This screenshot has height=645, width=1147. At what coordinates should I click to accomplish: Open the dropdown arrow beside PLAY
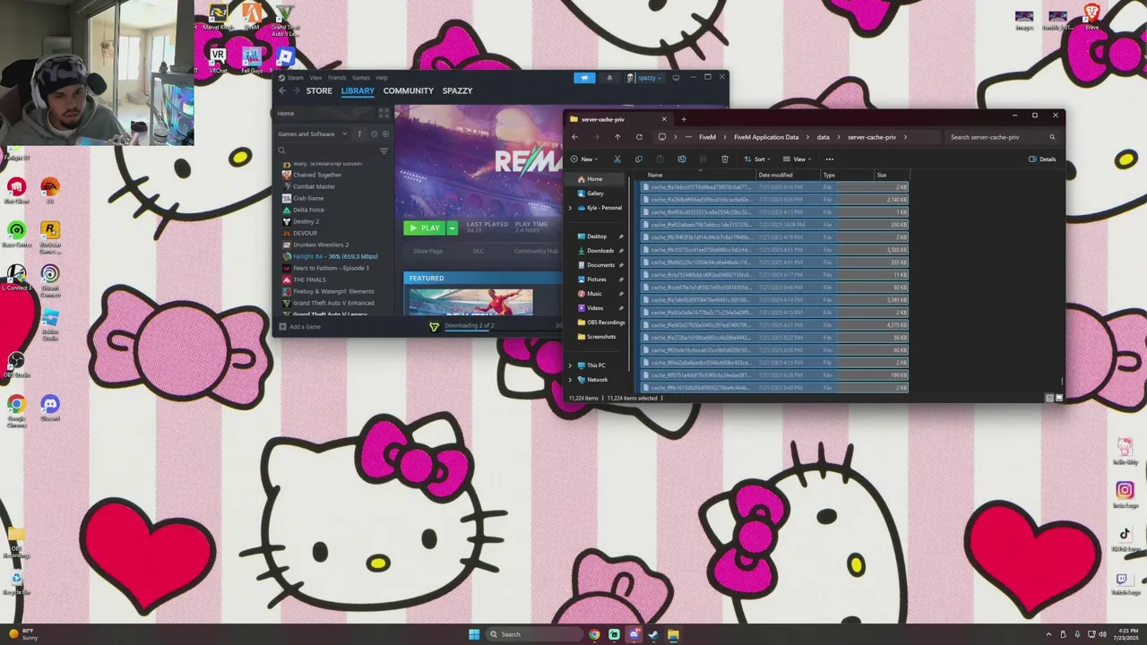pyautogui.click(x=452, y=228)
